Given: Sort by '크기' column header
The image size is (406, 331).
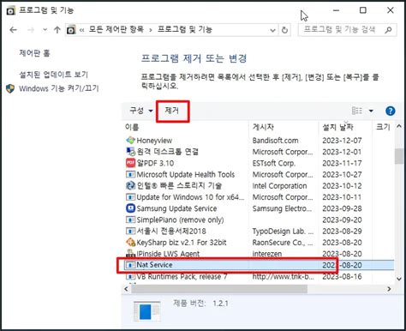Looking at the screenshot, I should 383,127.
